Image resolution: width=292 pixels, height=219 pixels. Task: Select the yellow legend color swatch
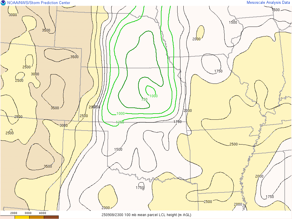tap(22, 217)
